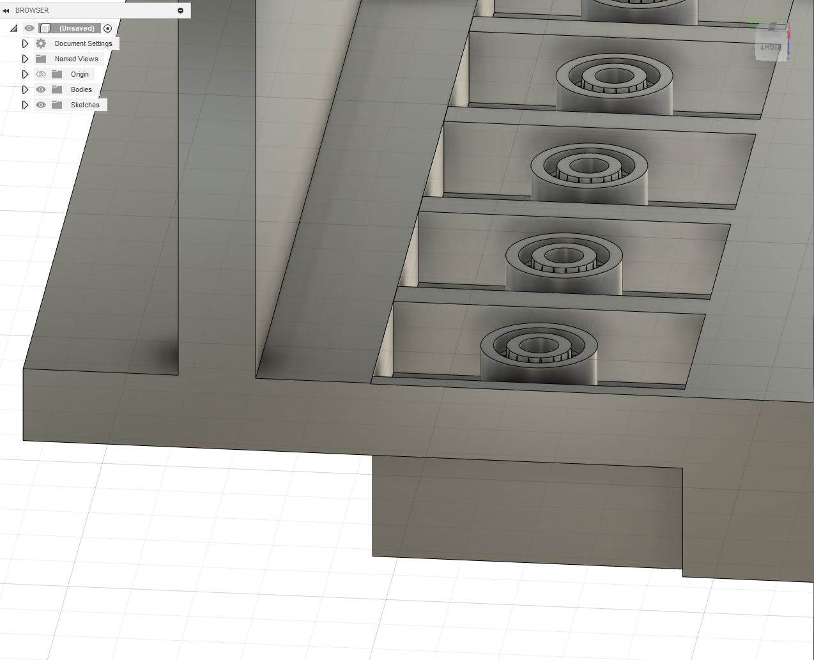Select Document Settings in the browser
Screen dimensions: 814x660
point(83,43)
